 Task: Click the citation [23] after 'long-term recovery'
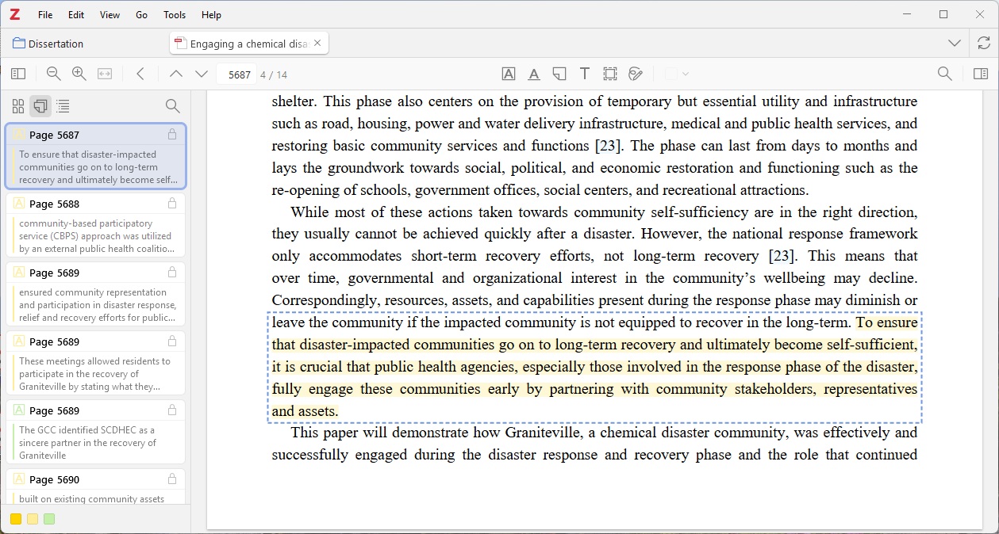tap(782, 256)
